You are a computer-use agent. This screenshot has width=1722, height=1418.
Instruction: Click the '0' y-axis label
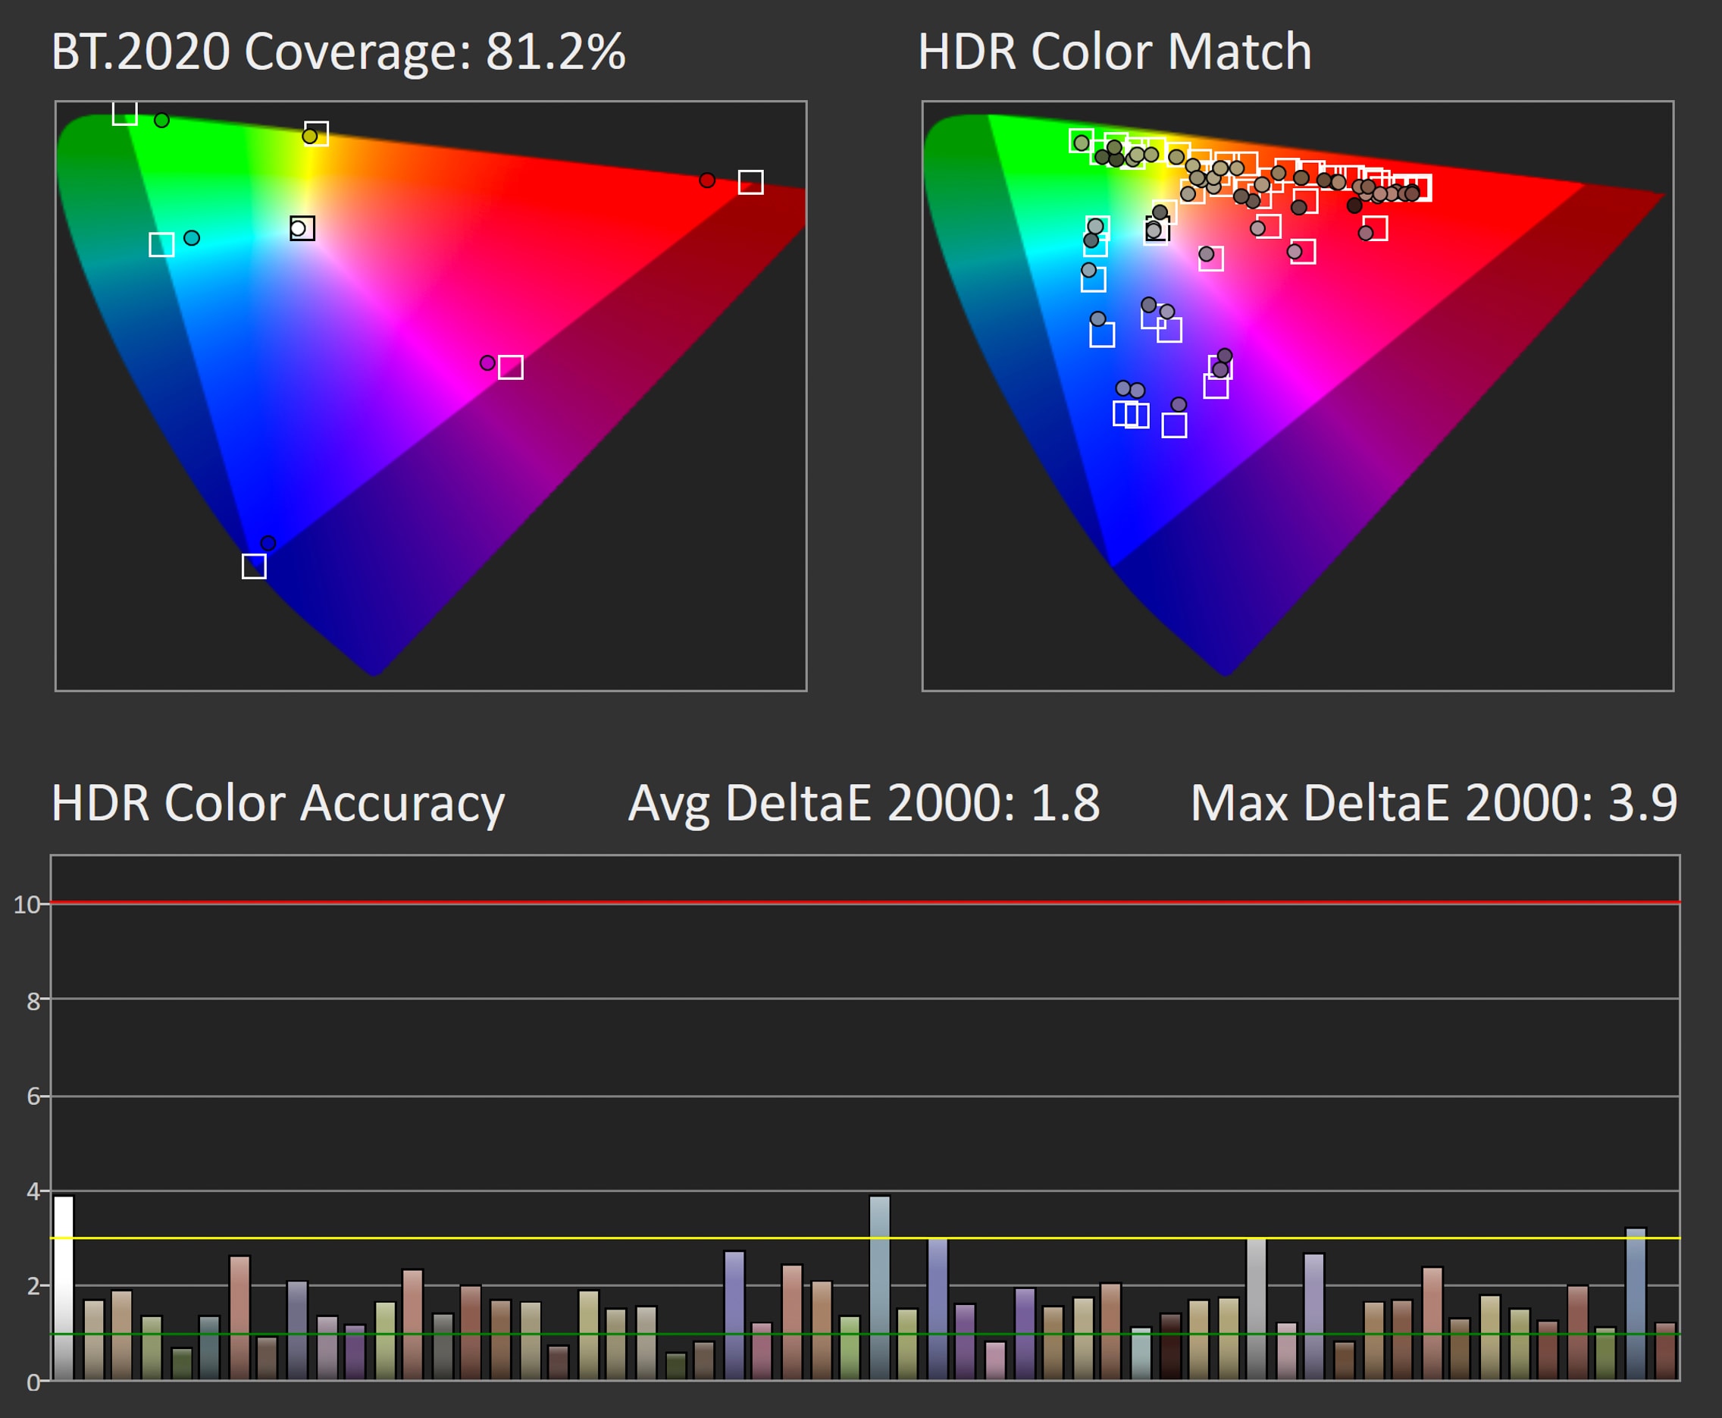click(x=33, y=1382)
